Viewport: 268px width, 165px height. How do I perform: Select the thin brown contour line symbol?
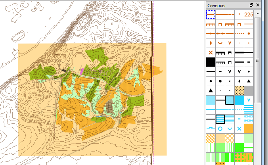point(211,14)
